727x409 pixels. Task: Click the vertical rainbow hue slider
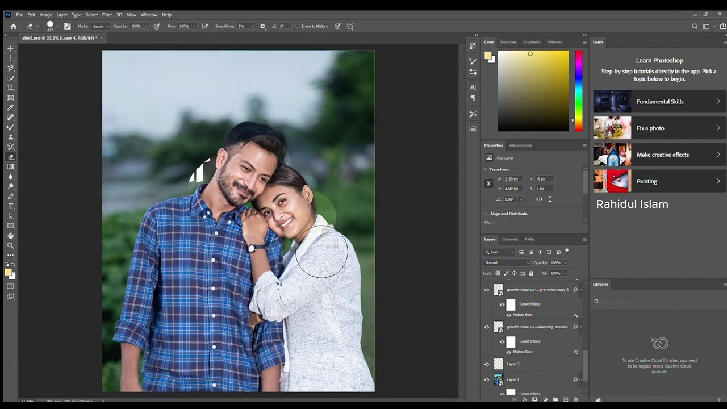pos(579,91)
